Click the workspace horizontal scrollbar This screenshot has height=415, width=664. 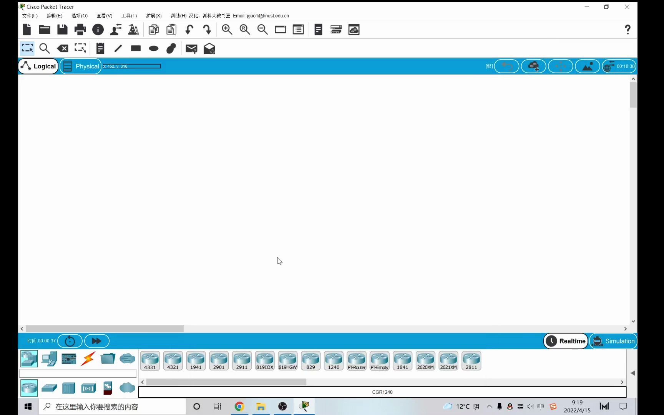105,329
